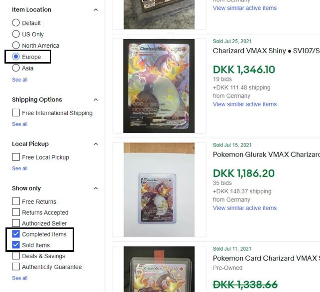Collapse the Item Location section chevron
The height and width of the screenshot is (292, 320).
96,10
